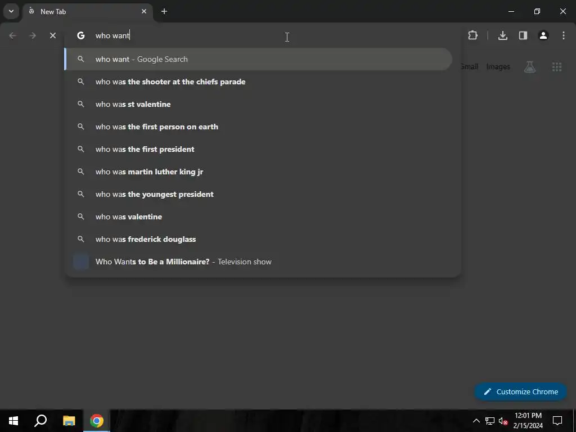Stop loading the page
The height and width of the screenshot is (432, 576).
coord(53,35)
